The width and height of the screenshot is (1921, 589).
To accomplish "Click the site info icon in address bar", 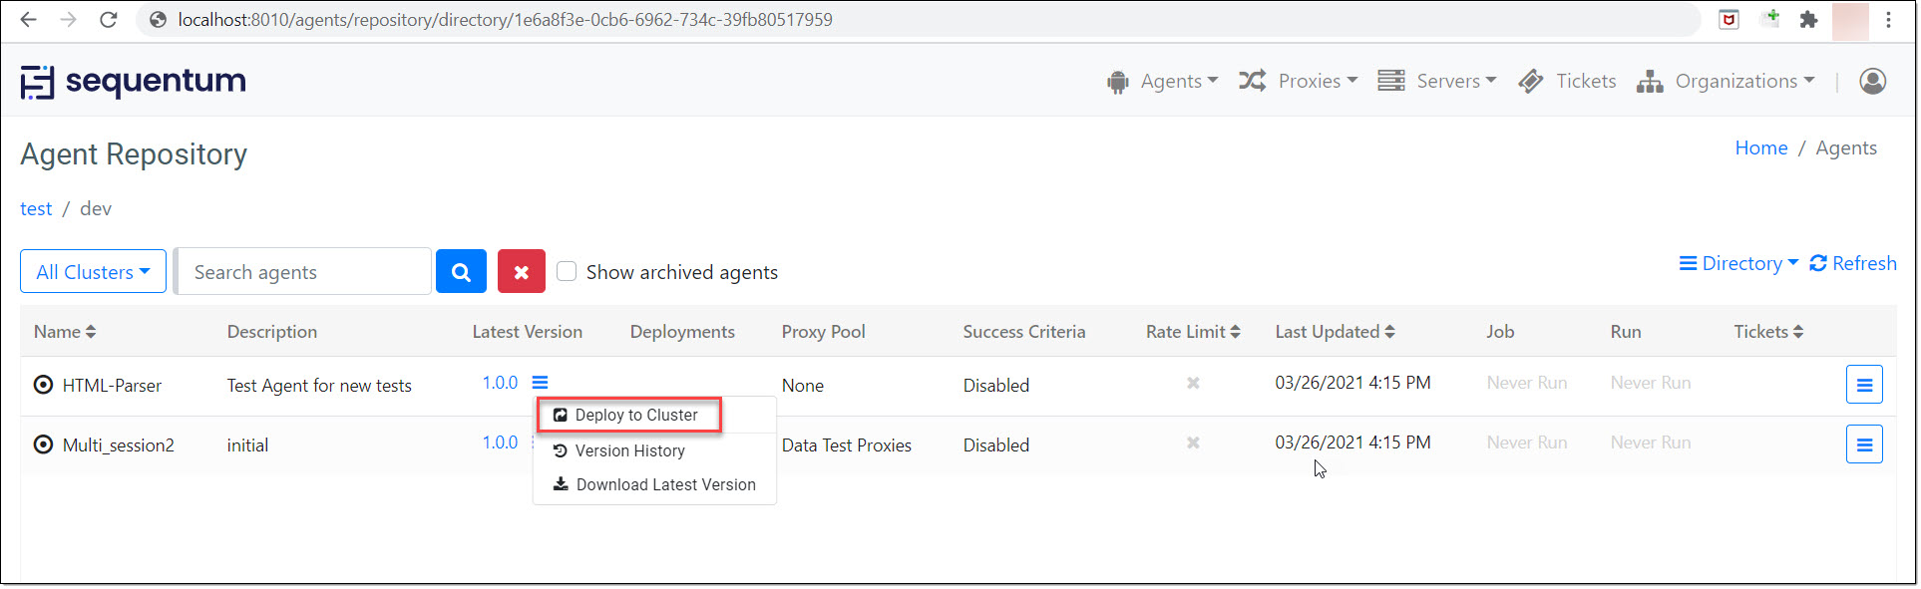I will (158, 19).
